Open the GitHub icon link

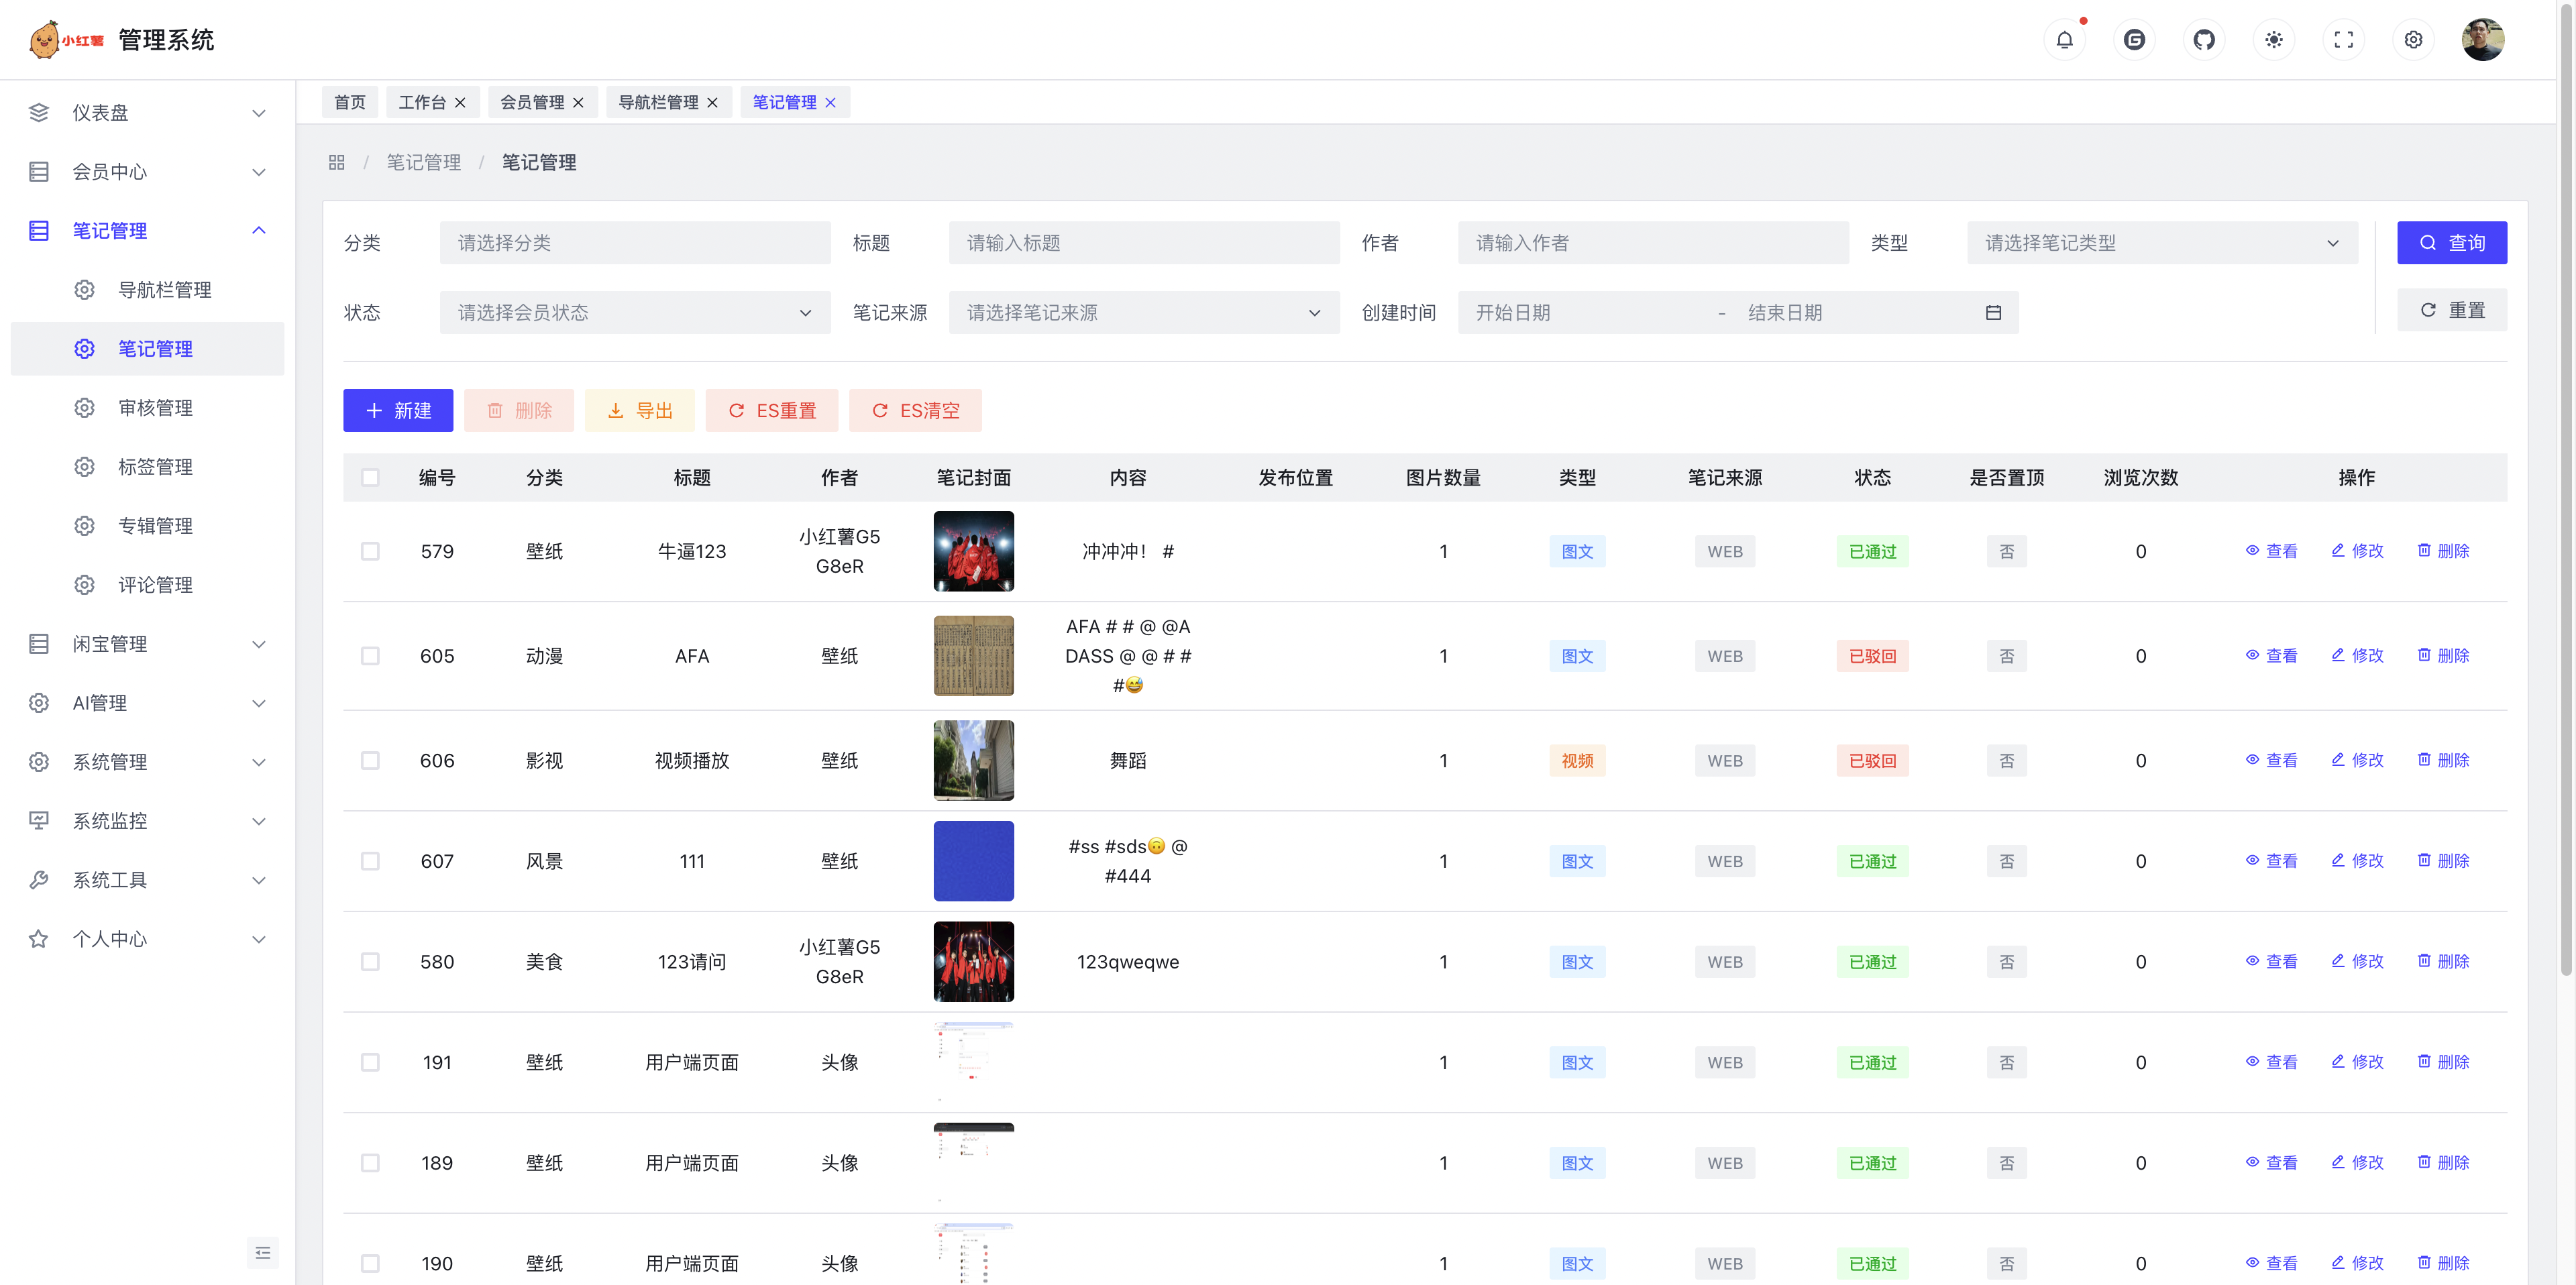[x=2203, y=40]
